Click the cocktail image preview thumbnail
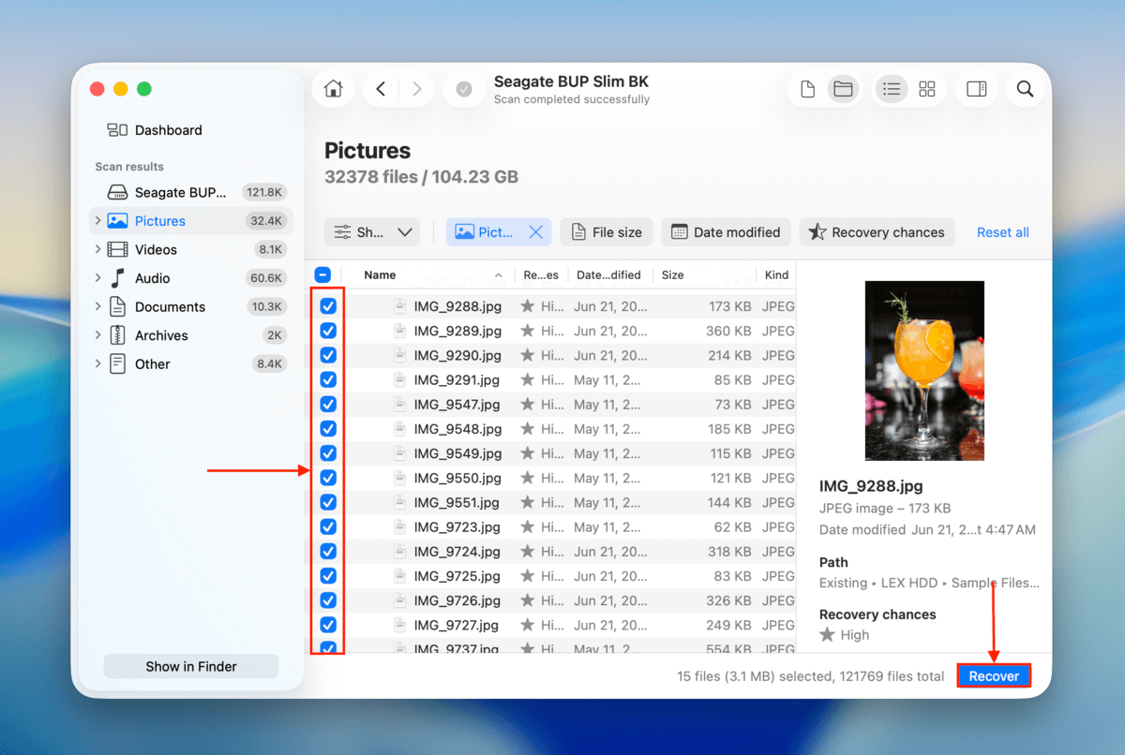Screen dimensions: 1125x755 924,369
